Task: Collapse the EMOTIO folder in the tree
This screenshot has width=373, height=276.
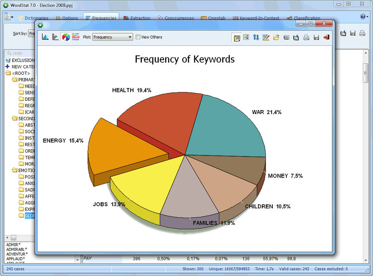Action: pyautogui.click(x=15, y=170)
